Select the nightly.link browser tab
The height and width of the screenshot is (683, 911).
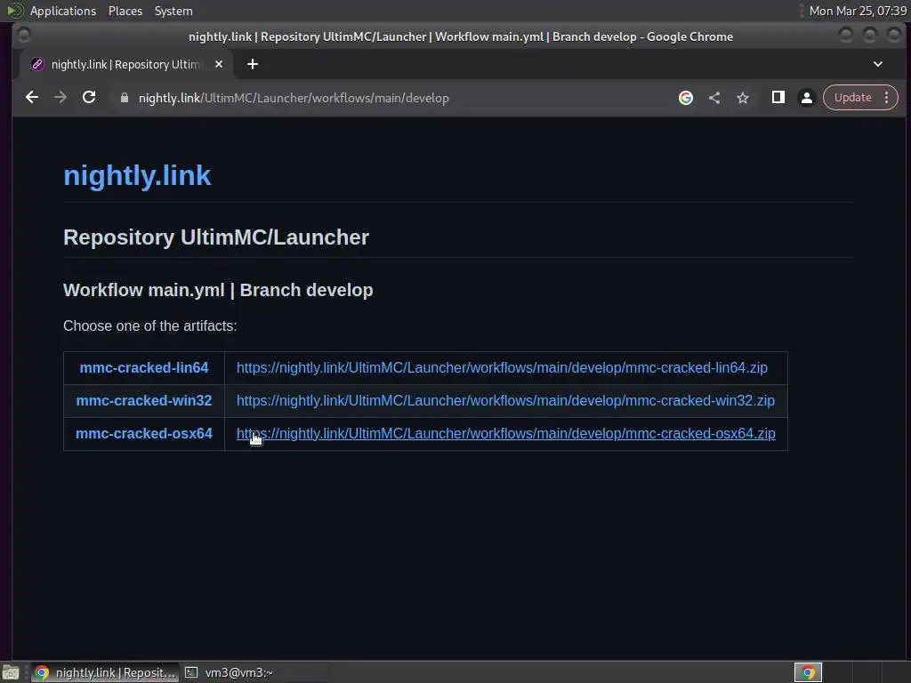pos(125,64)
